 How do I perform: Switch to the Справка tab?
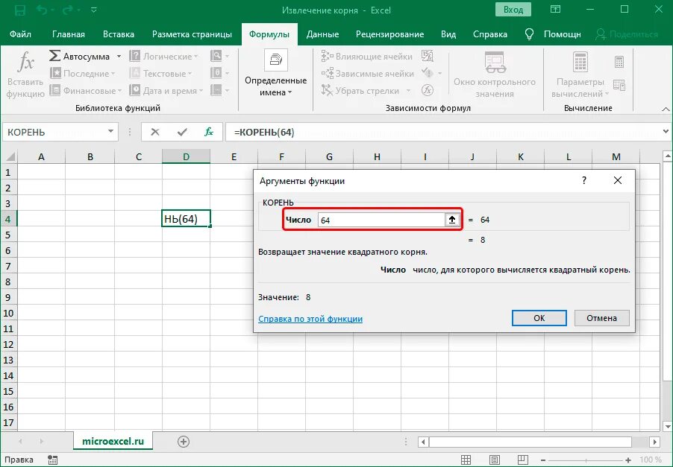coord(489,34)
